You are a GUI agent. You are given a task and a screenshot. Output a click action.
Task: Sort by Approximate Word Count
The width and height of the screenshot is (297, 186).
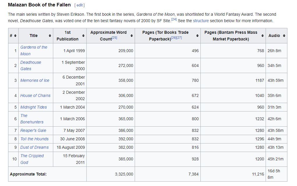coord(131,36)
